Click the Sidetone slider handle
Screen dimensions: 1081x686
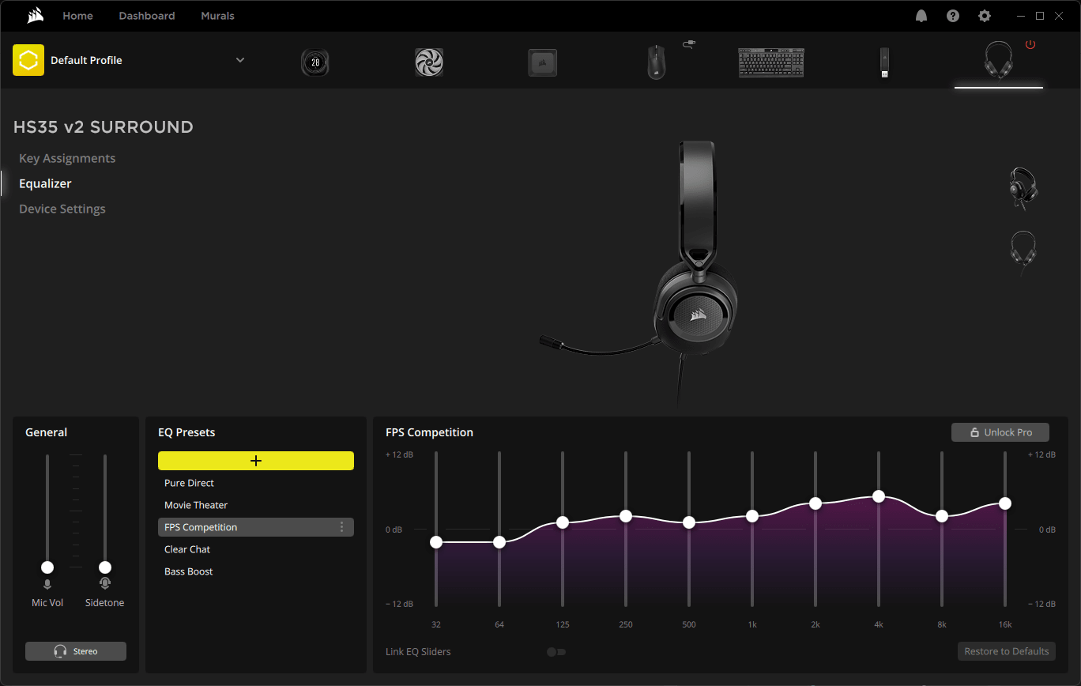tap(105, 567)
